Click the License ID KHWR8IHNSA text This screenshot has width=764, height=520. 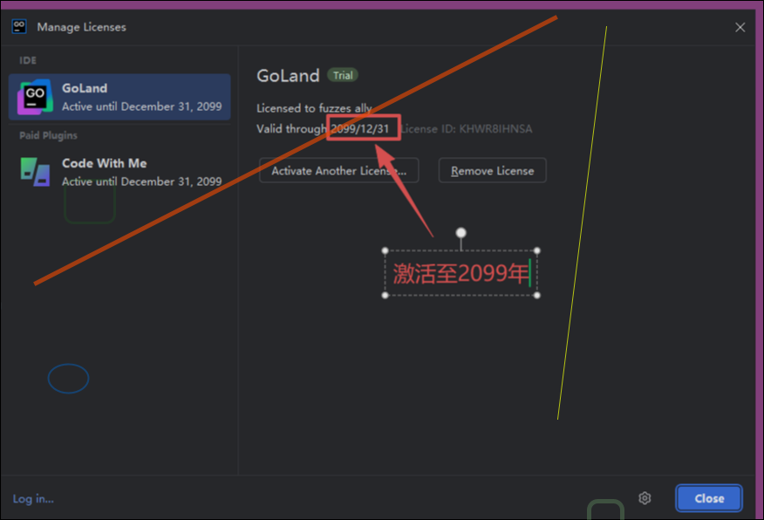click(x=467, y=129)
